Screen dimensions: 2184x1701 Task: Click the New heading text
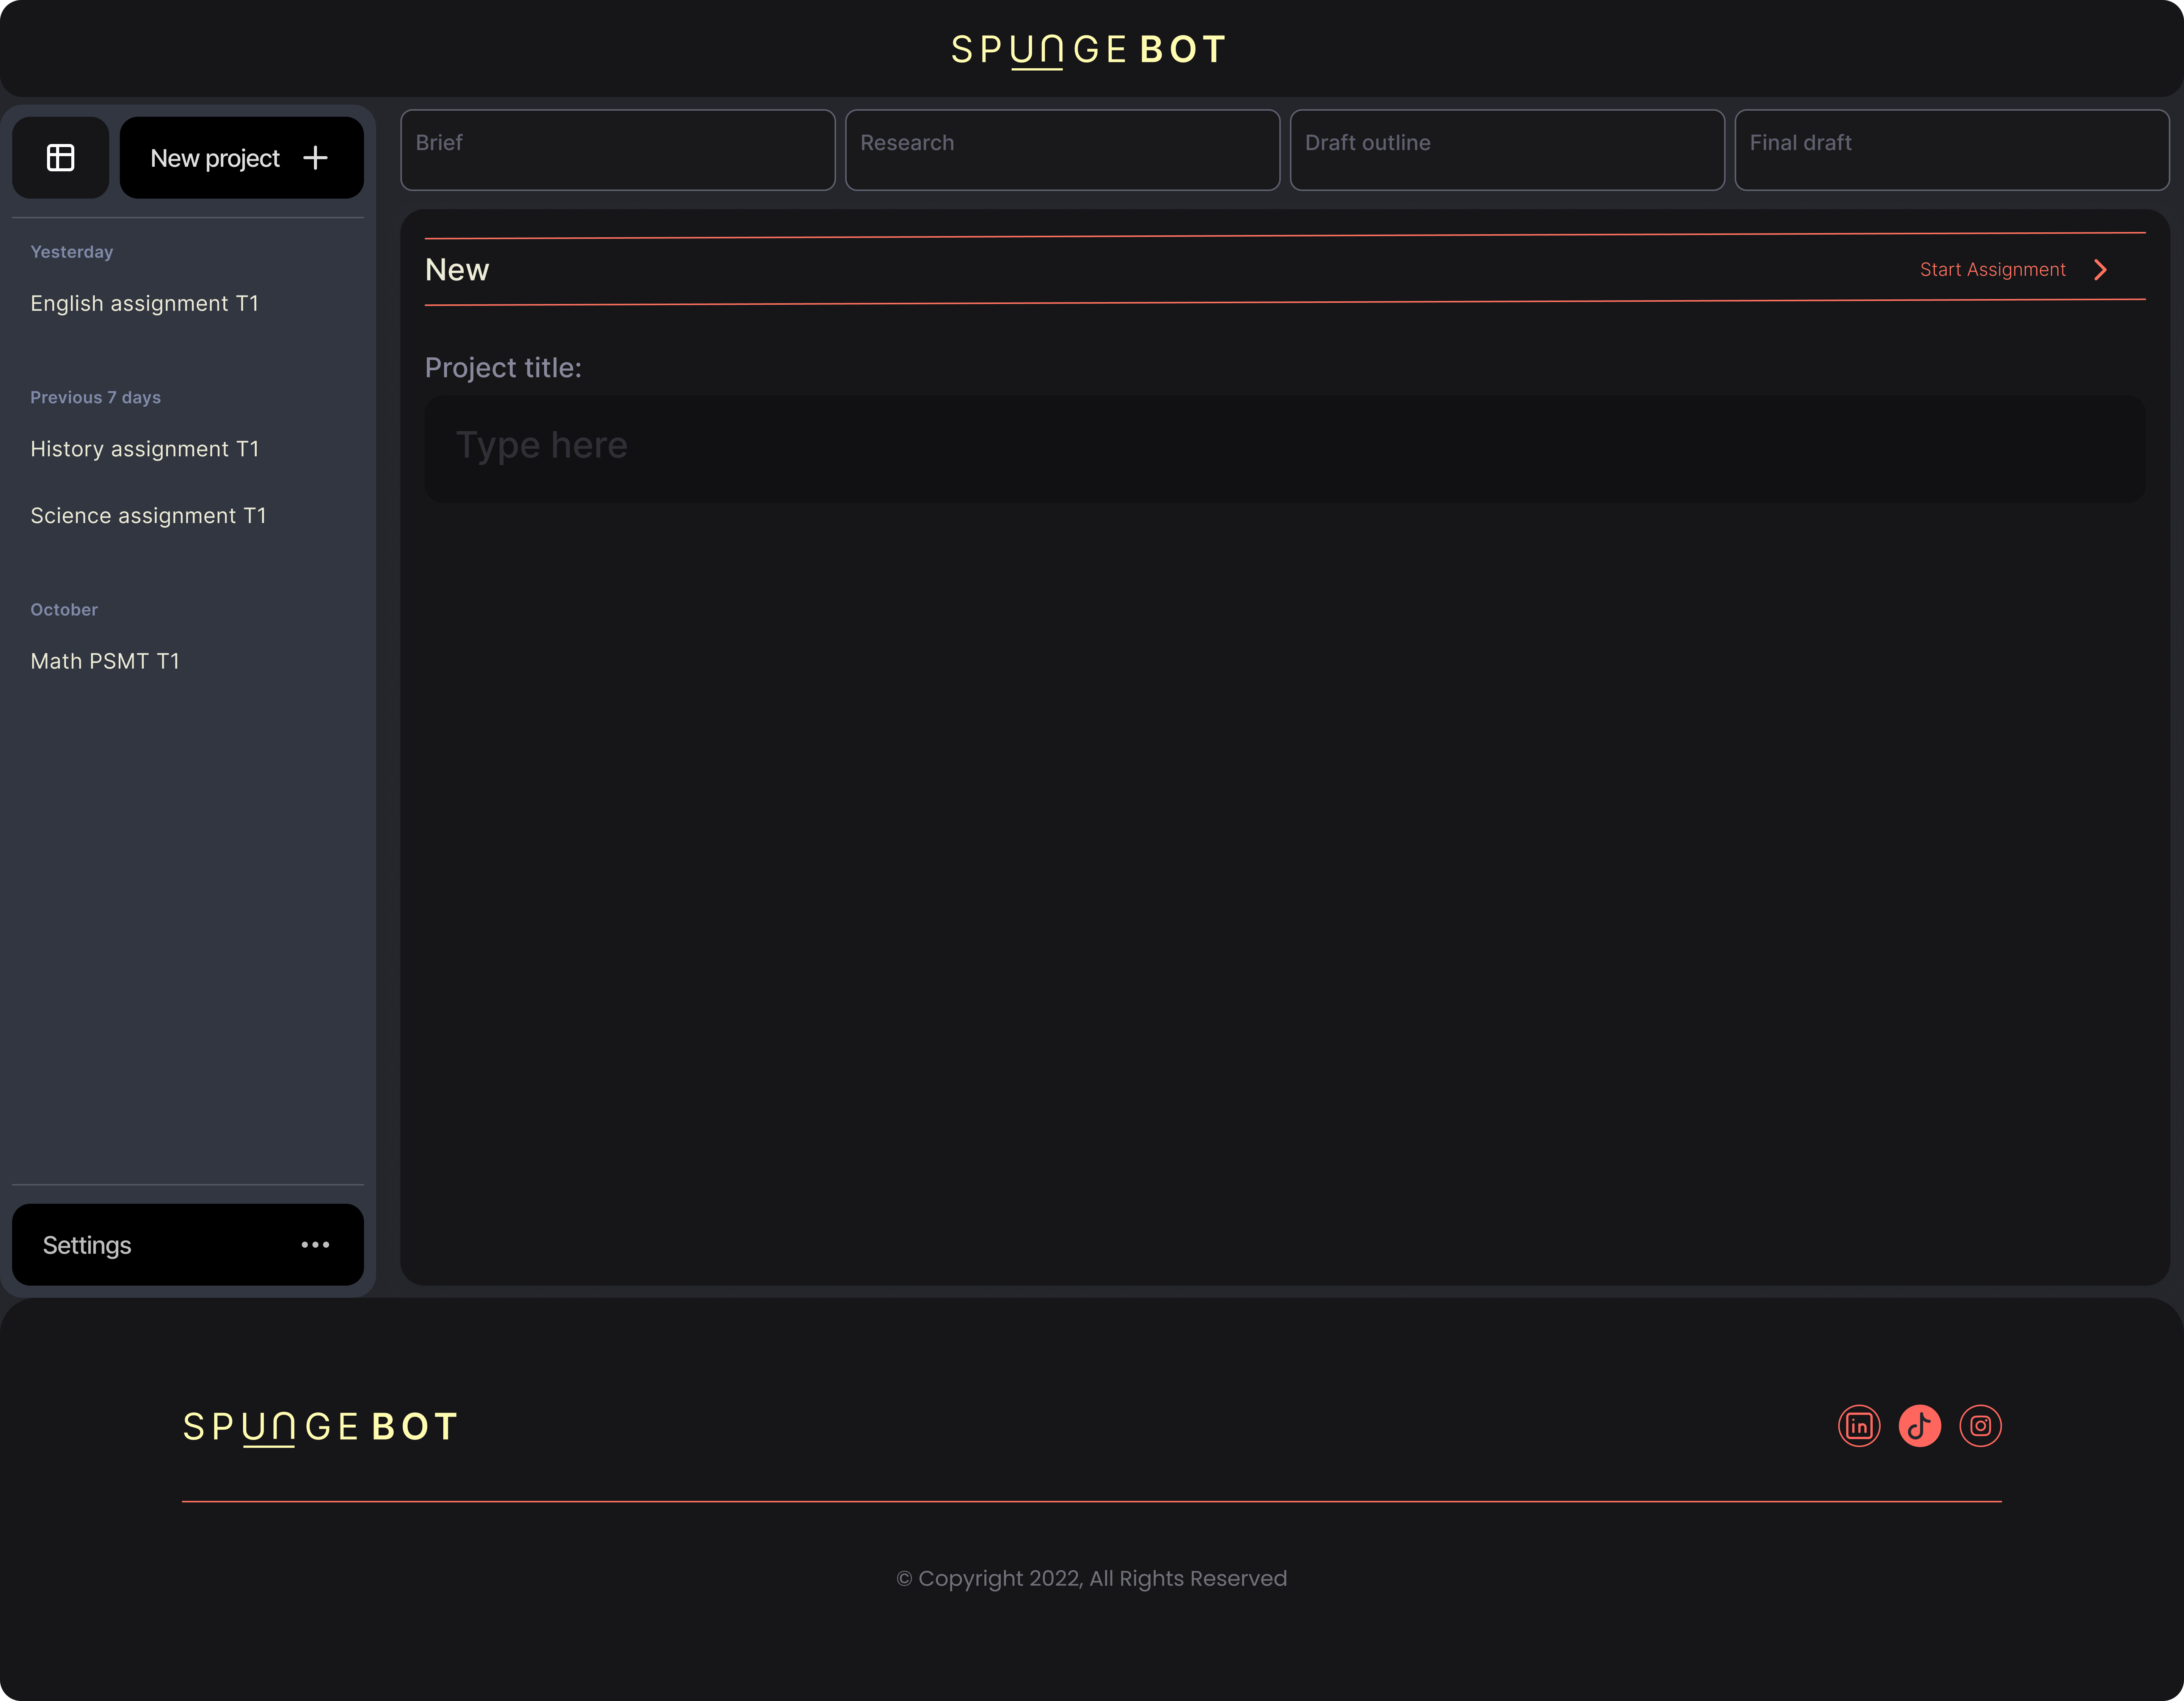coord(457,270)
